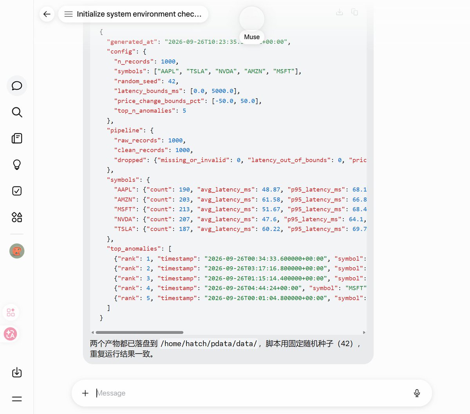Open the shapes apps sidebar icon
The image size is (470, 414).
17,217
